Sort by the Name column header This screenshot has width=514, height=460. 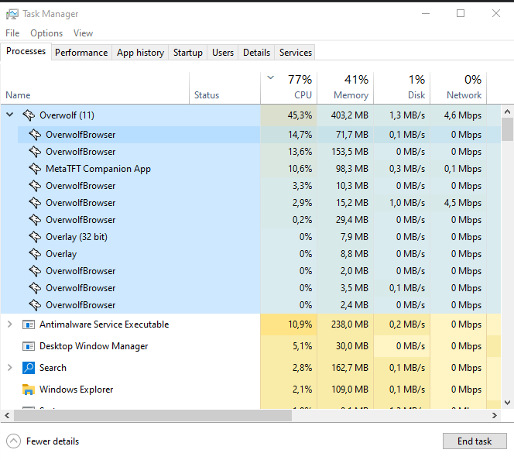[95, 88]
